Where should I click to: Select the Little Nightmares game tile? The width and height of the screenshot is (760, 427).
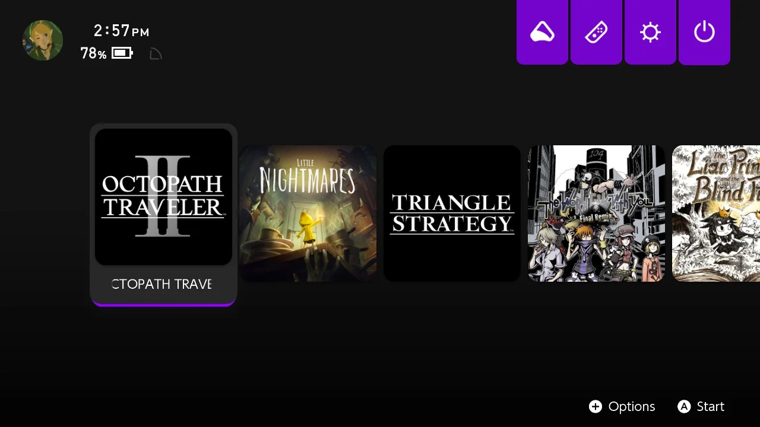tap(308, 213)
